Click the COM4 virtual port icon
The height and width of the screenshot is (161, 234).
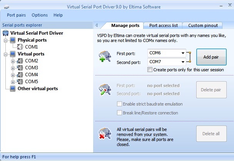coord(20,75)
